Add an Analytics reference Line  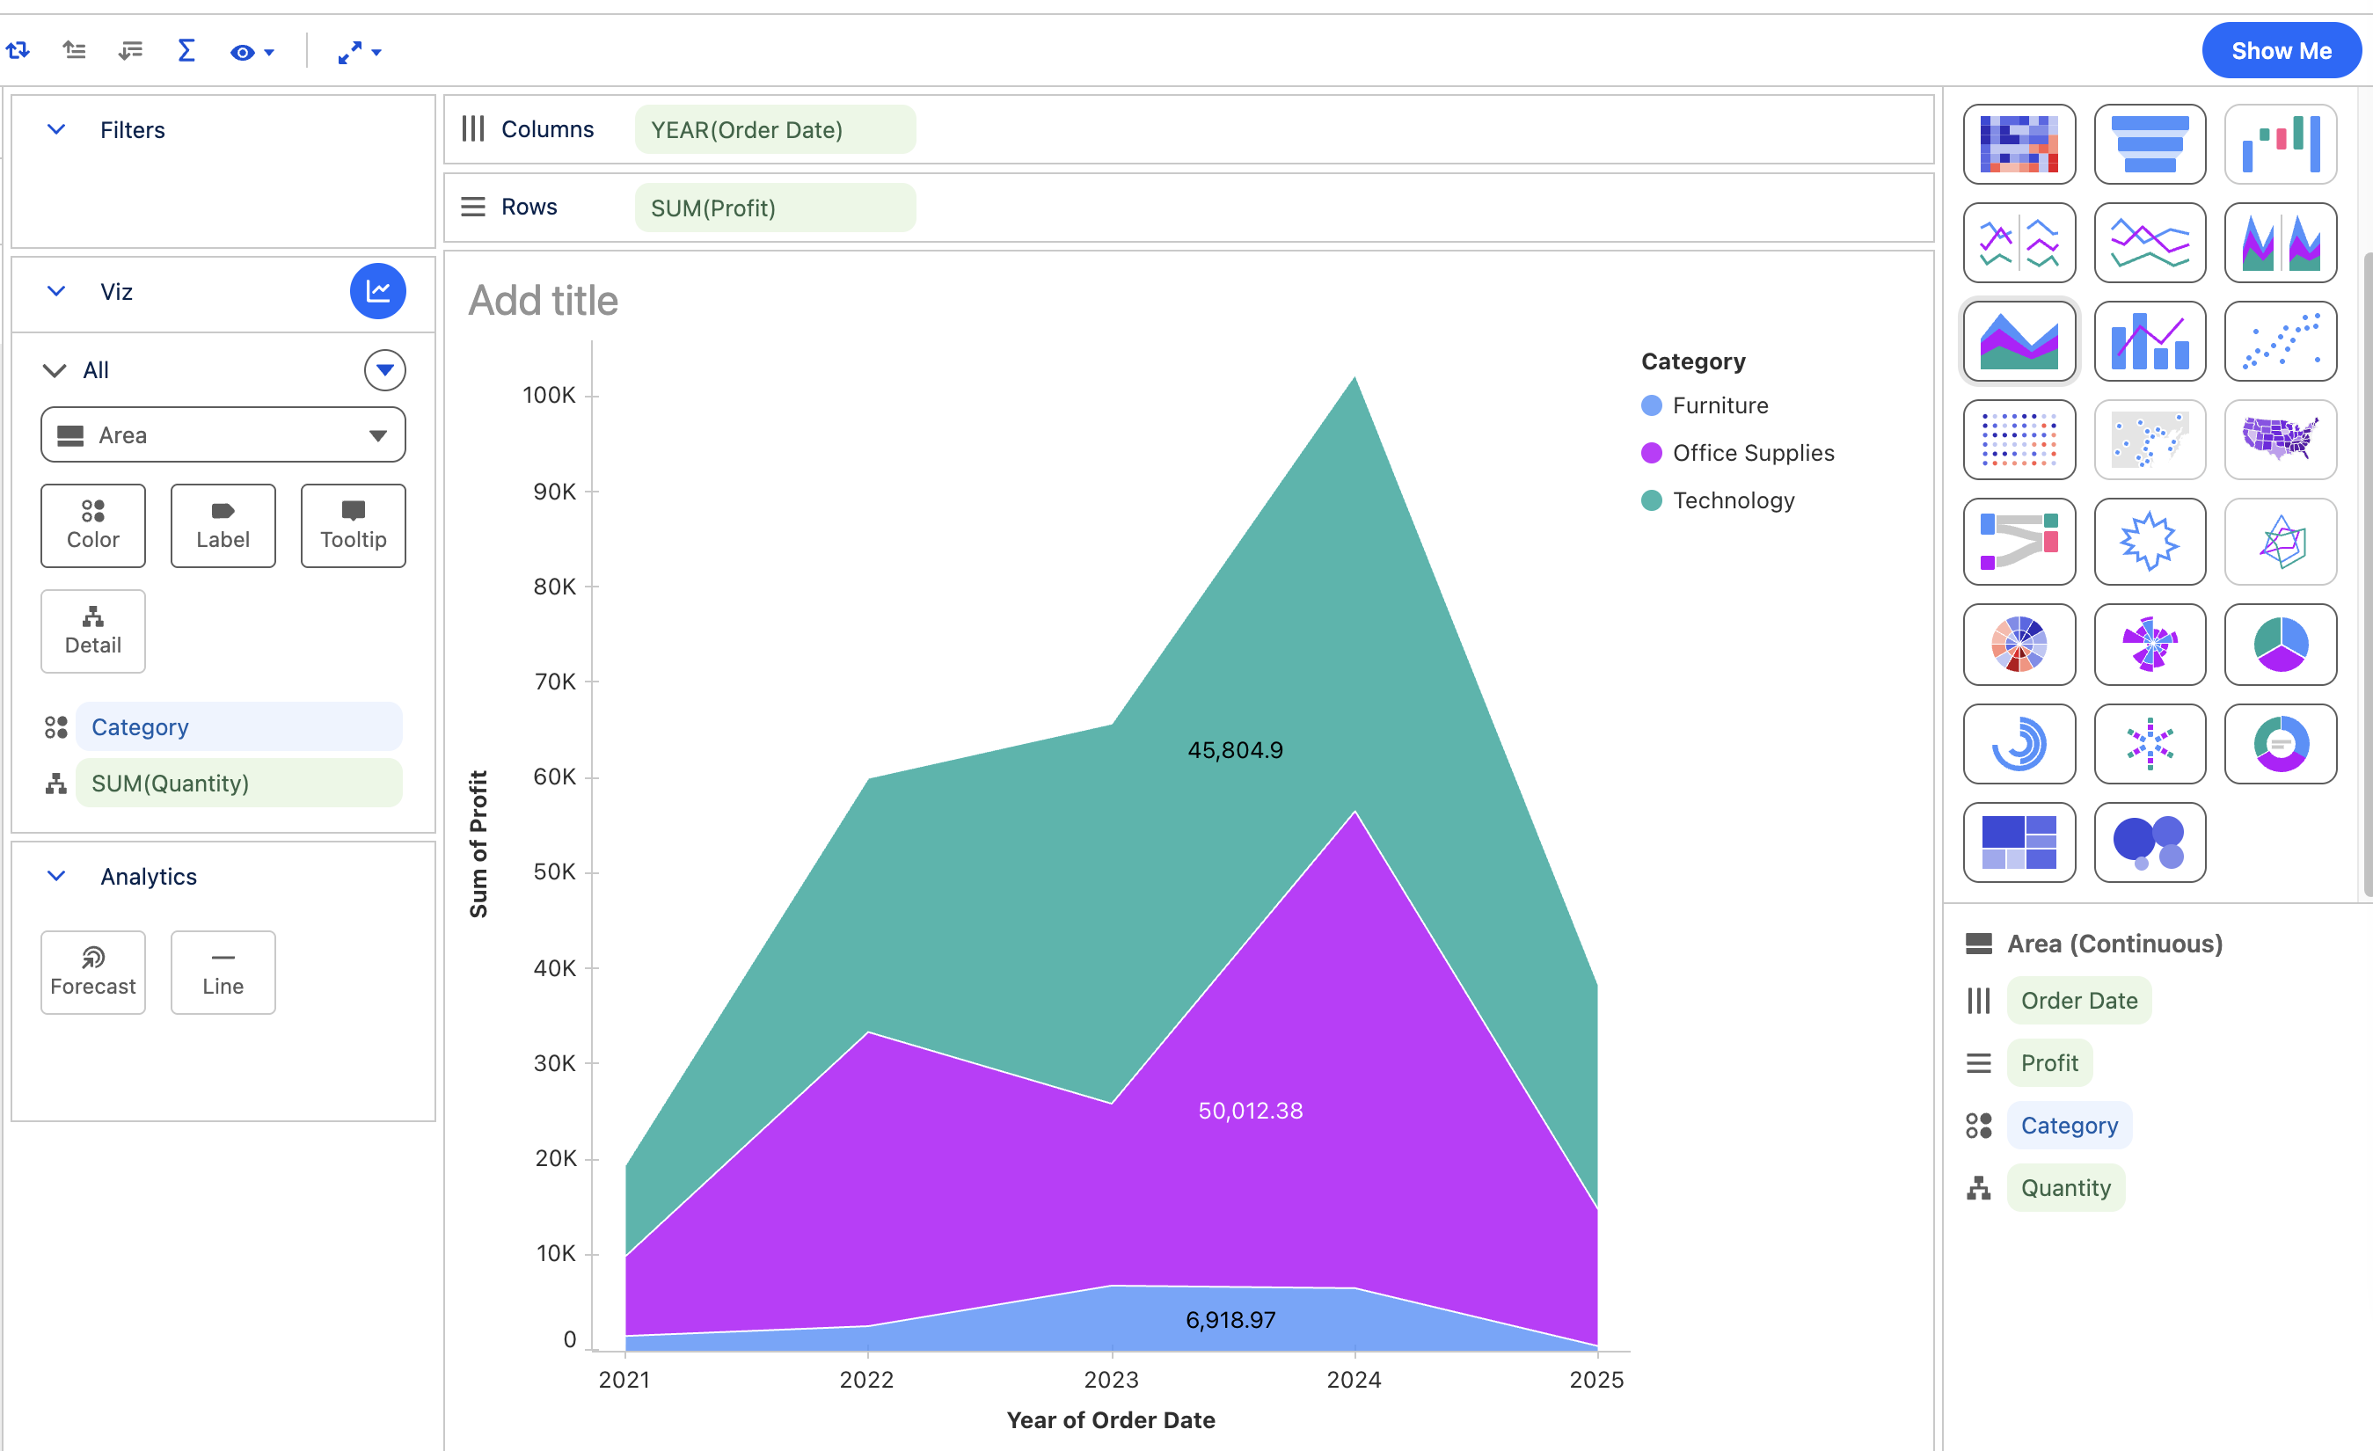[x=223, y=973]
